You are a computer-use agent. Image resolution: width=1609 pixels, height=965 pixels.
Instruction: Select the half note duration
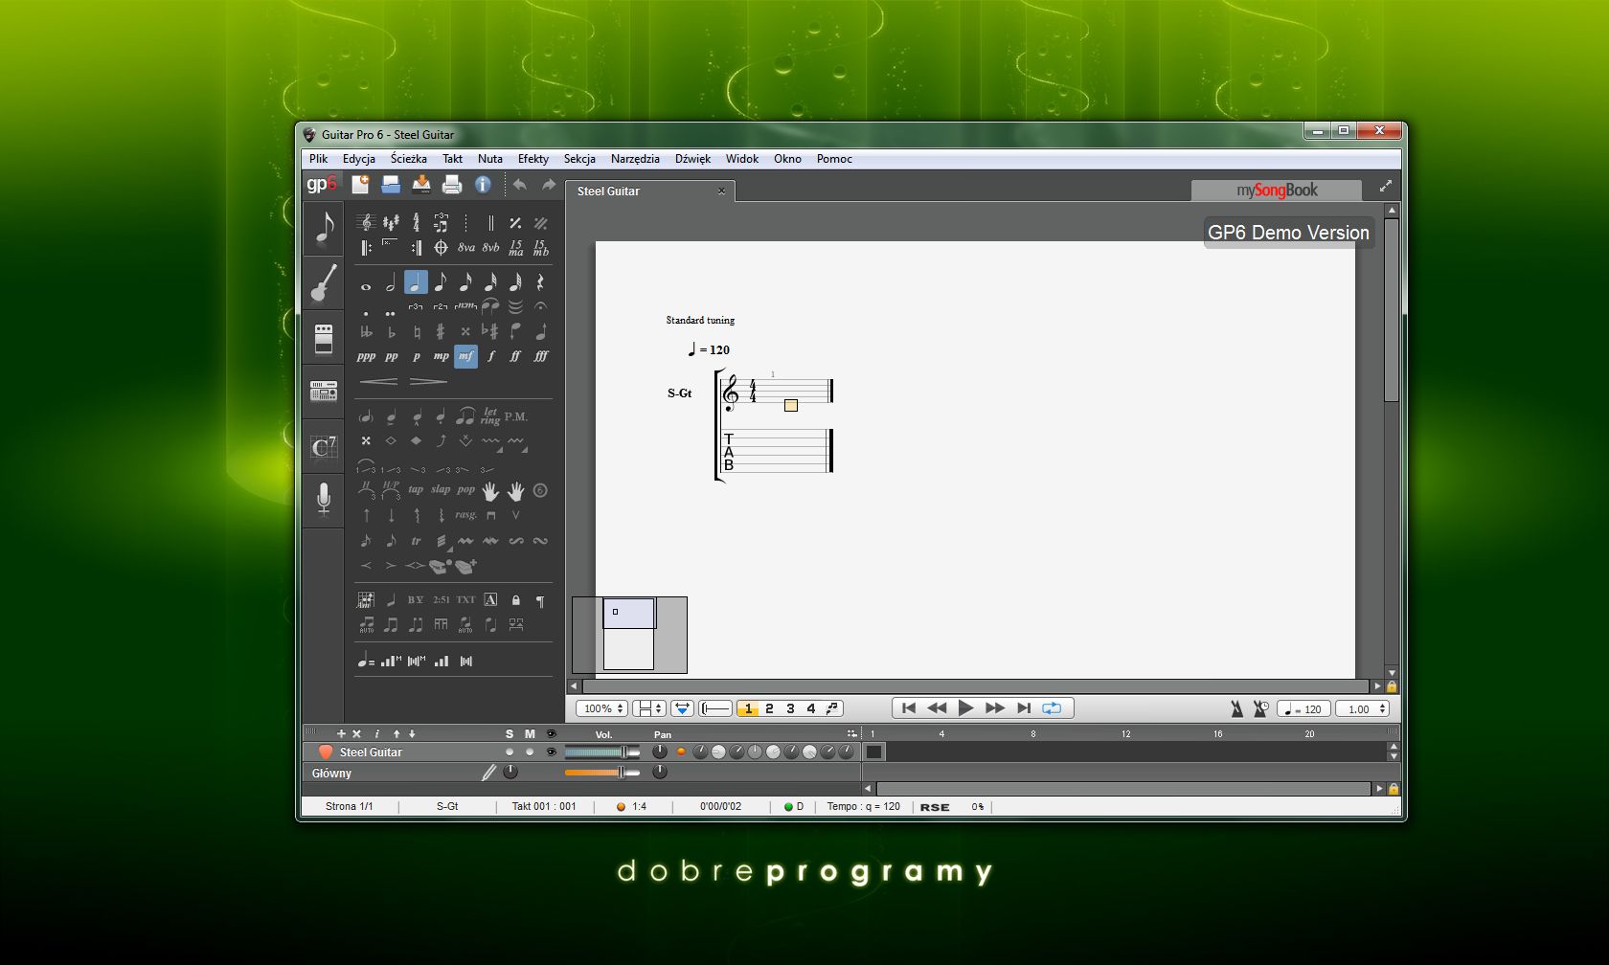point(391,282)
